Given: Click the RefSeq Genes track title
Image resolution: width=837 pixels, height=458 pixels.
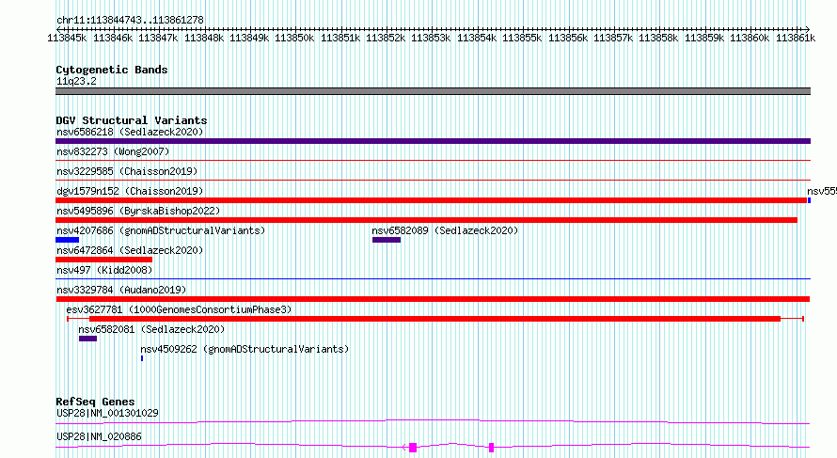Looking at the screenshot, I should [x=95, y=402].
